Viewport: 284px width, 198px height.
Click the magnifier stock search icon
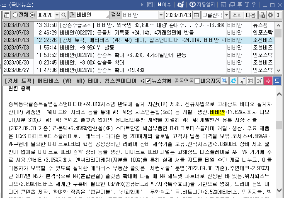click(64, 15)
